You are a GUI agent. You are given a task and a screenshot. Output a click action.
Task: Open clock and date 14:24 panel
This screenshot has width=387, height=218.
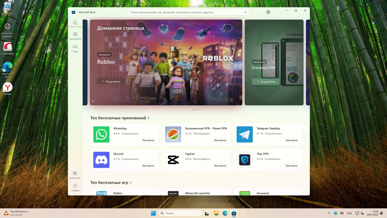click(372, 213)
